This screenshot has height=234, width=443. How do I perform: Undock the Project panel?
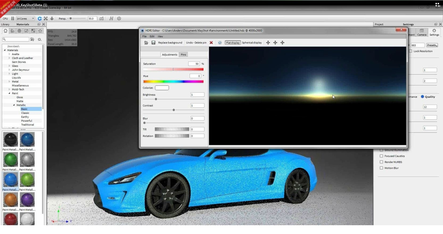point(436,24)
